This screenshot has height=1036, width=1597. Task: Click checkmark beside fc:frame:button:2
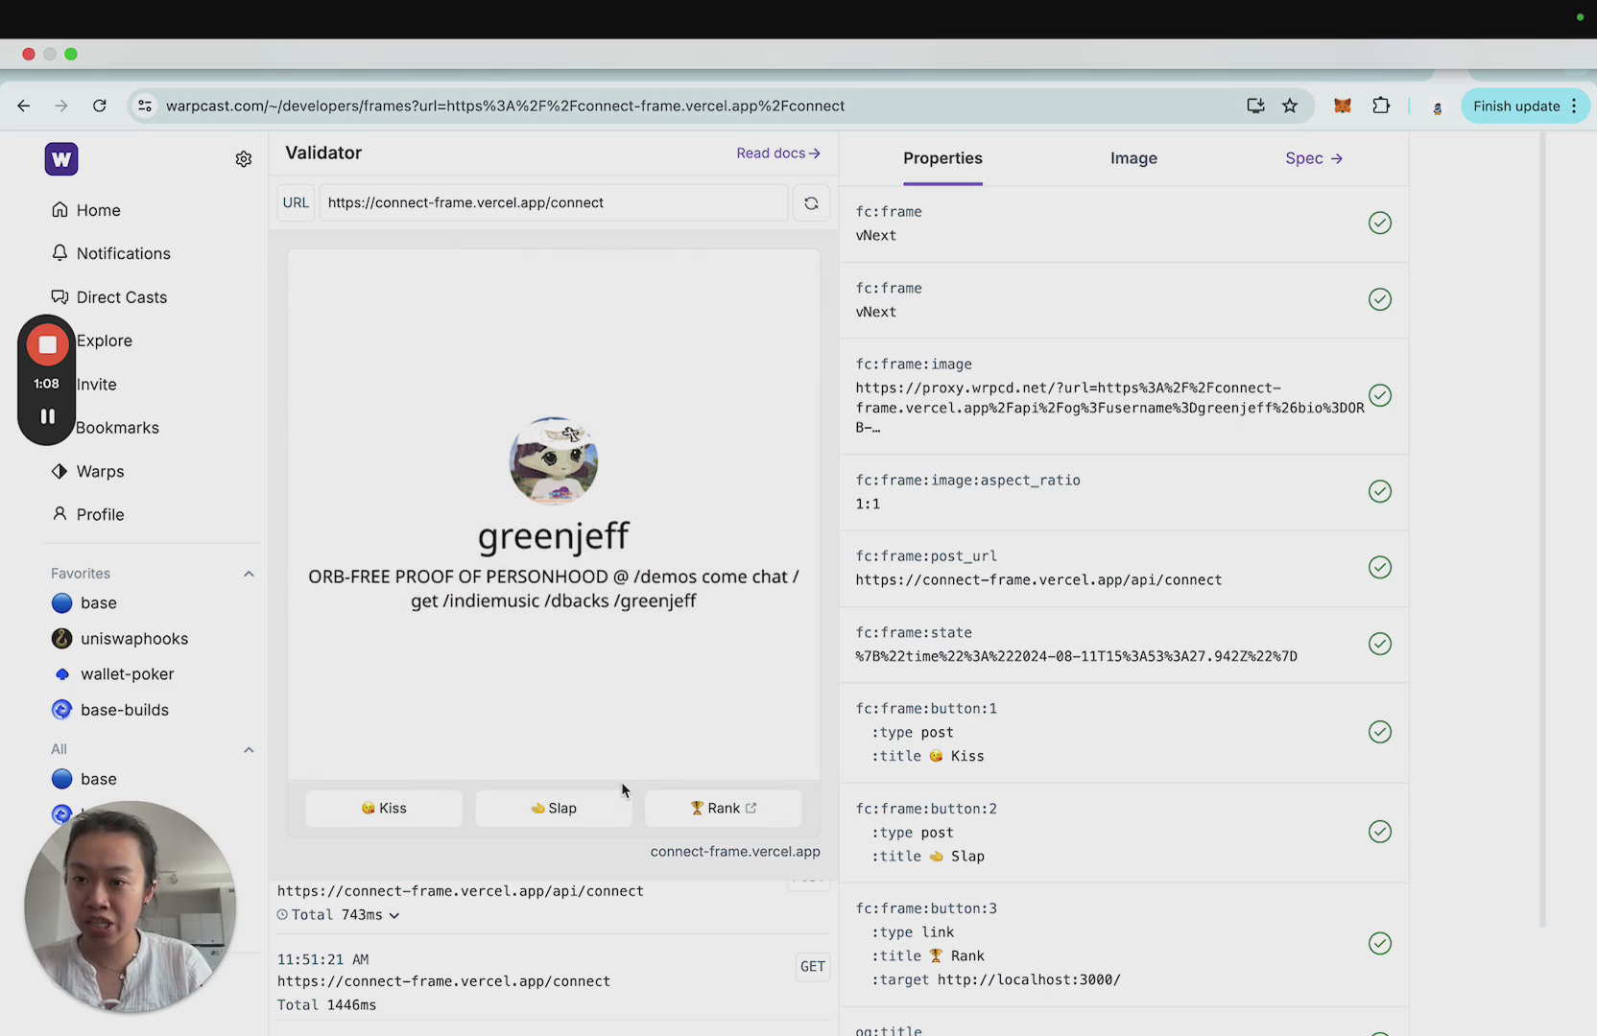click(x=1380, y=832)
